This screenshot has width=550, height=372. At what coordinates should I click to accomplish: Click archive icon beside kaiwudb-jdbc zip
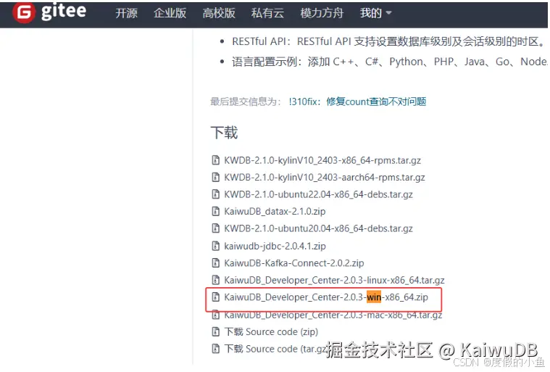216,246
